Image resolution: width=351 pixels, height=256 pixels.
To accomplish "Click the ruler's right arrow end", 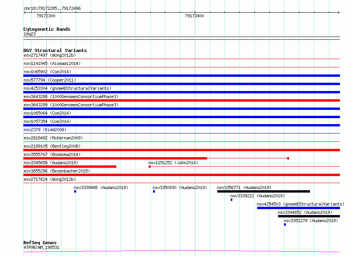I will tap(339, 12).
